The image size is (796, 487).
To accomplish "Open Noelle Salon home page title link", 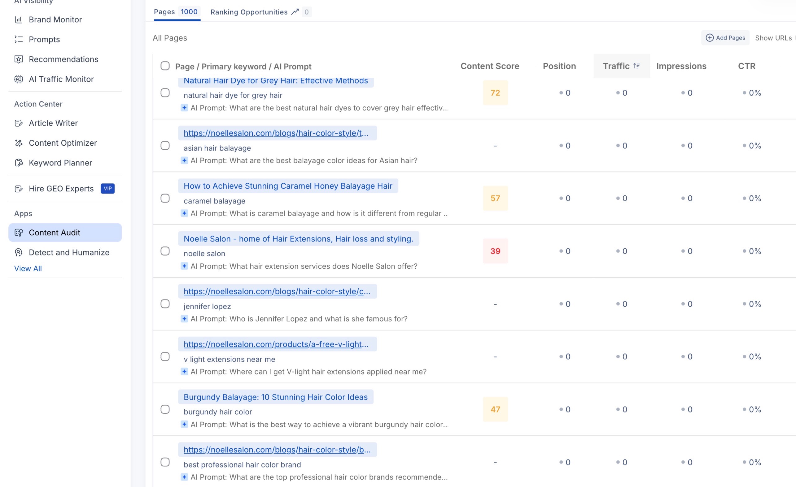I will coord(299,239).
